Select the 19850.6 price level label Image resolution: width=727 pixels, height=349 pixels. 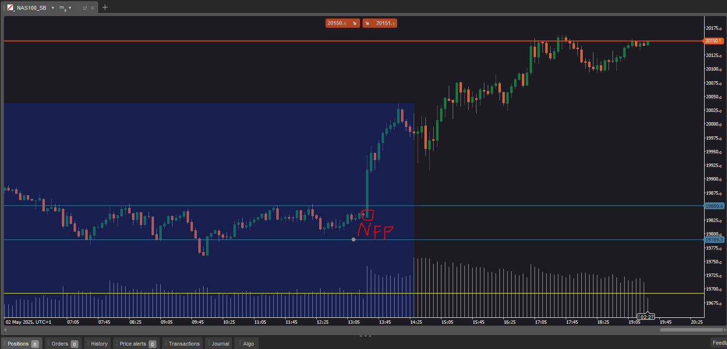click(x=714, y=206)
